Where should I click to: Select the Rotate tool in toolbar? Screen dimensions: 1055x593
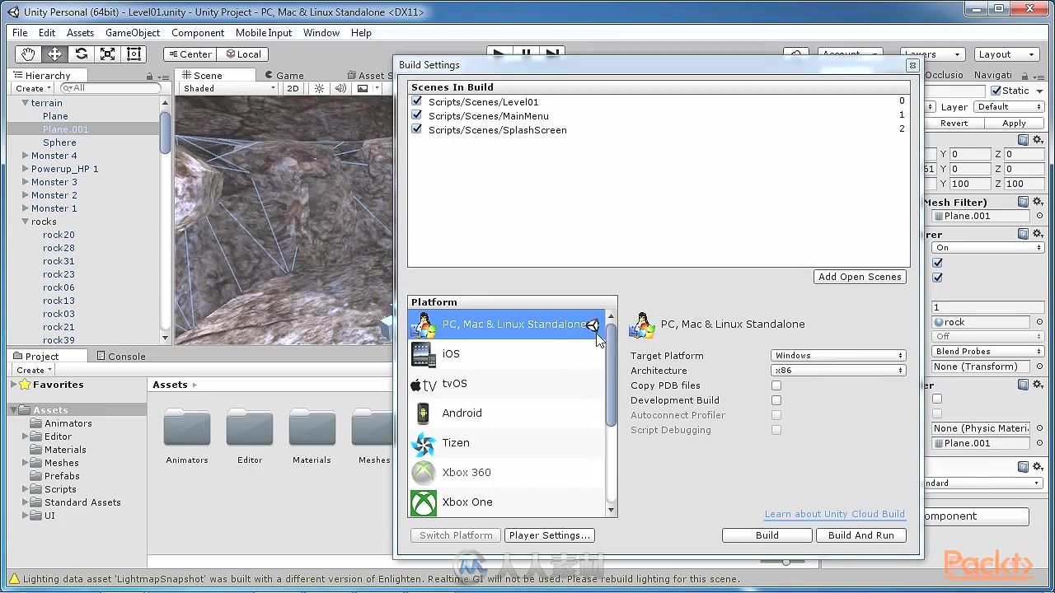(x=81, y=54)
